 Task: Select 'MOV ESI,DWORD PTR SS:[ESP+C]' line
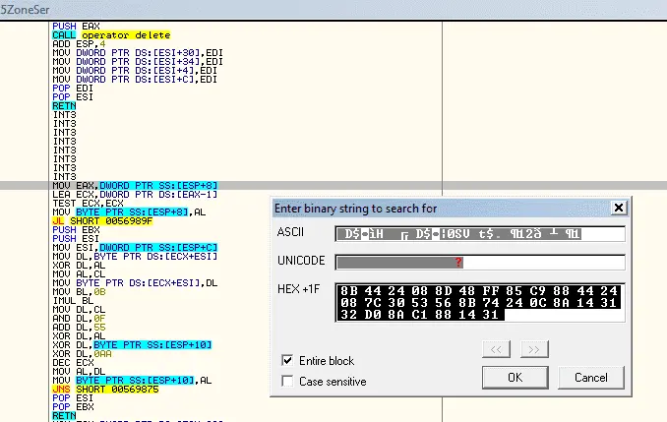click(x=135, y=248)
